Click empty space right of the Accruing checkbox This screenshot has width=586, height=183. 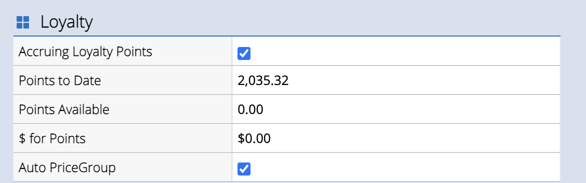[x=405, y=51]
